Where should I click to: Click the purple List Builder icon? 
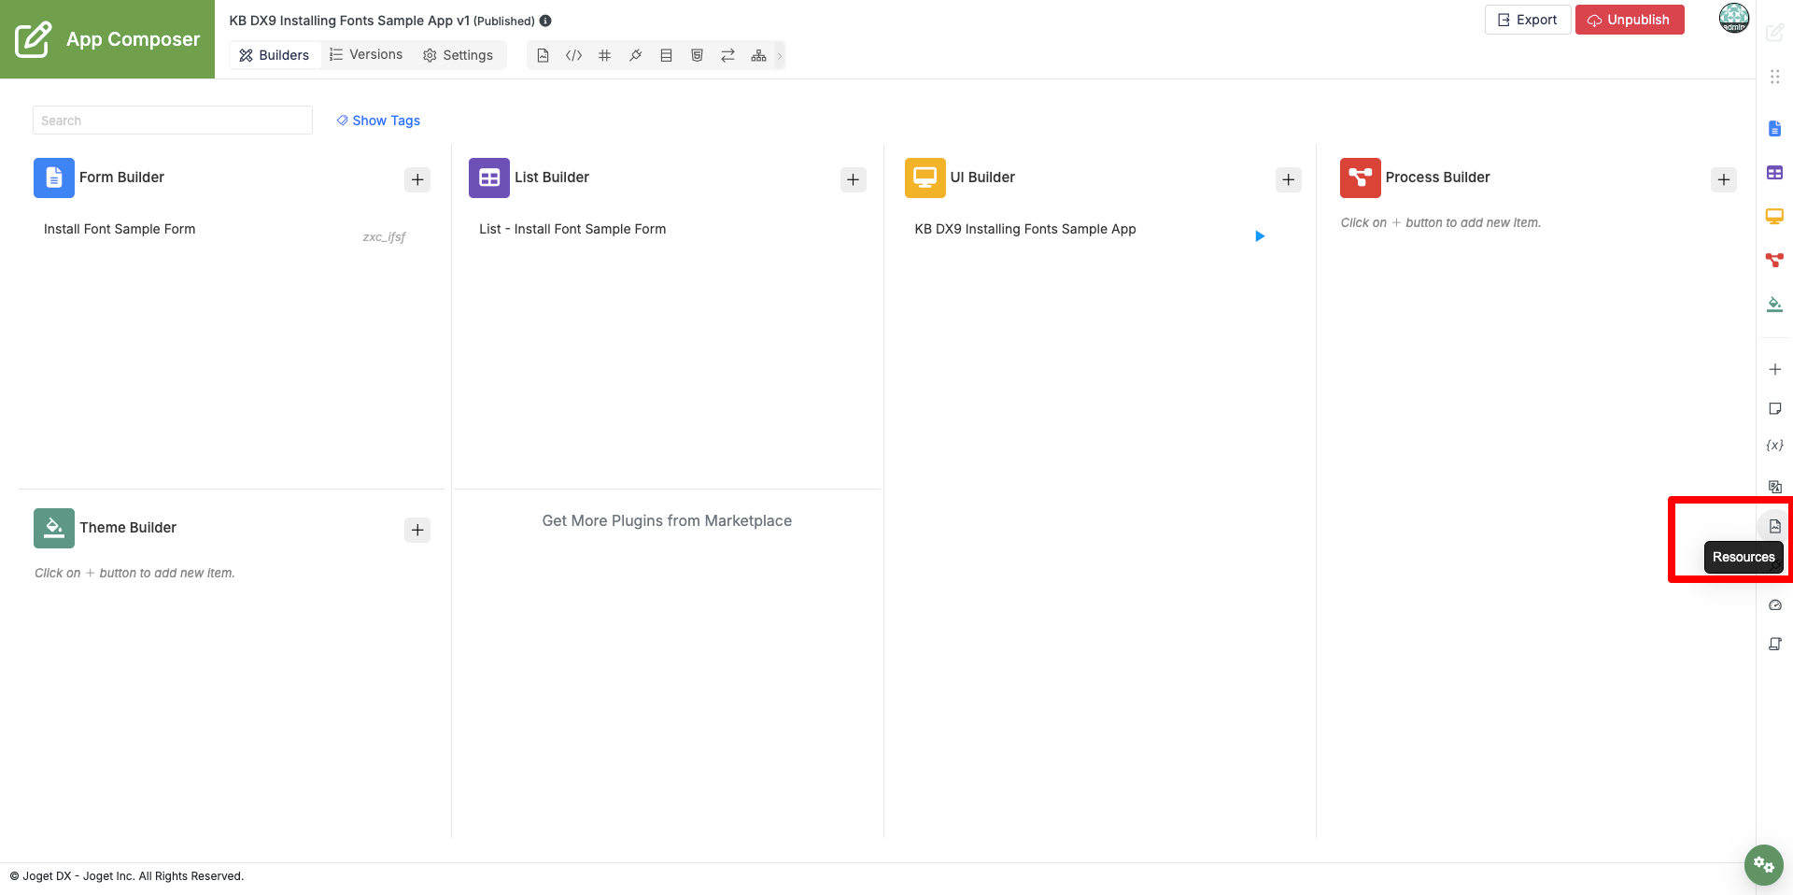click(489, 178)
